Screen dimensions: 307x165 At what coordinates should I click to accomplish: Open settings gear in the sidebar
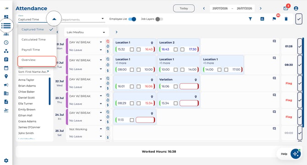pyautogui.click(x=6, y=160)
